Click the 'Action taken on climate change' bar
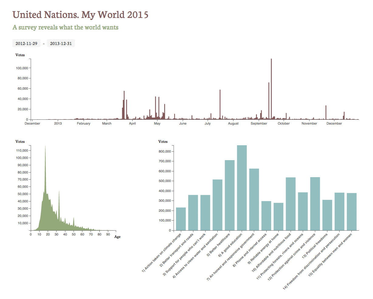 click(181, 219)
